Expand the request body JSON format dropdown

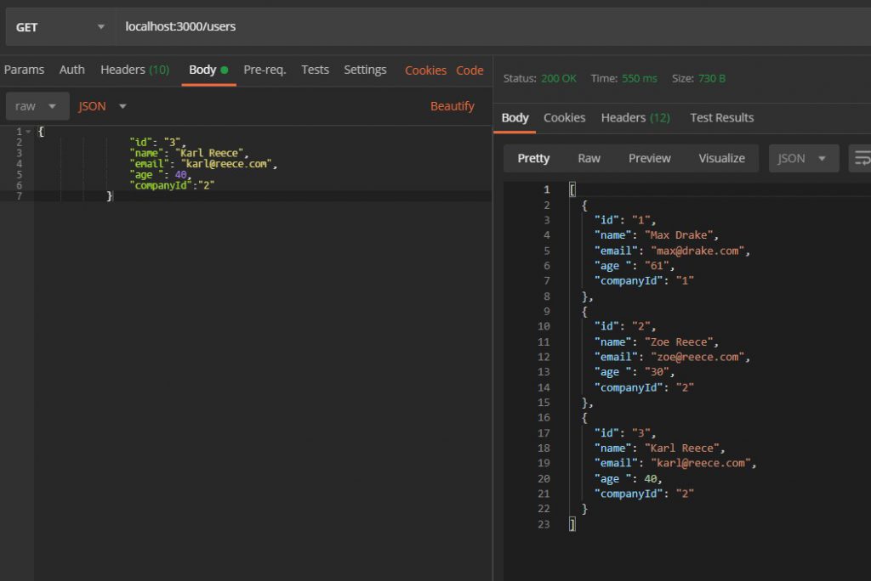[102, 106]
